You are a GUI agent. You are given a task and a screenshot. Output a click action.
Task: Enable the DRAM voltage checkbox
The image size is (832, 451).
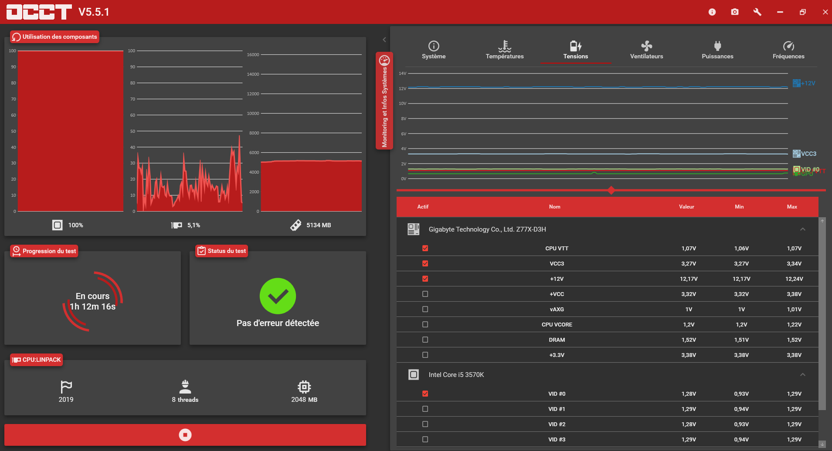pos(425,340)
